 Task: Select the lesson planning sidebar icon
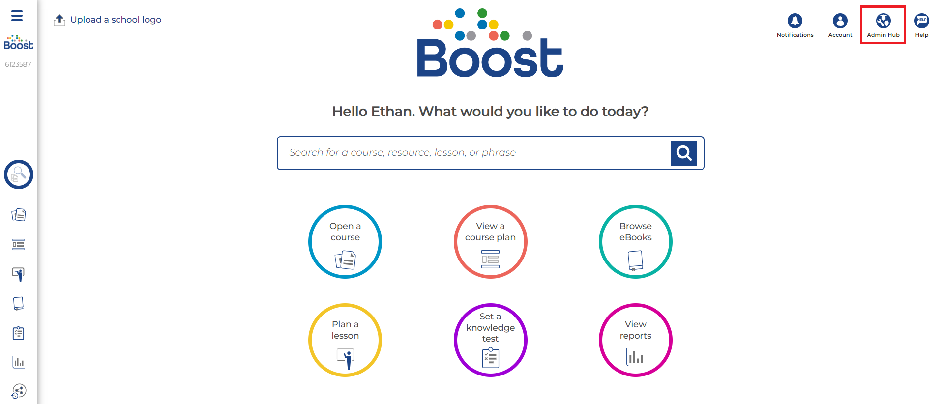coord(19,274)
